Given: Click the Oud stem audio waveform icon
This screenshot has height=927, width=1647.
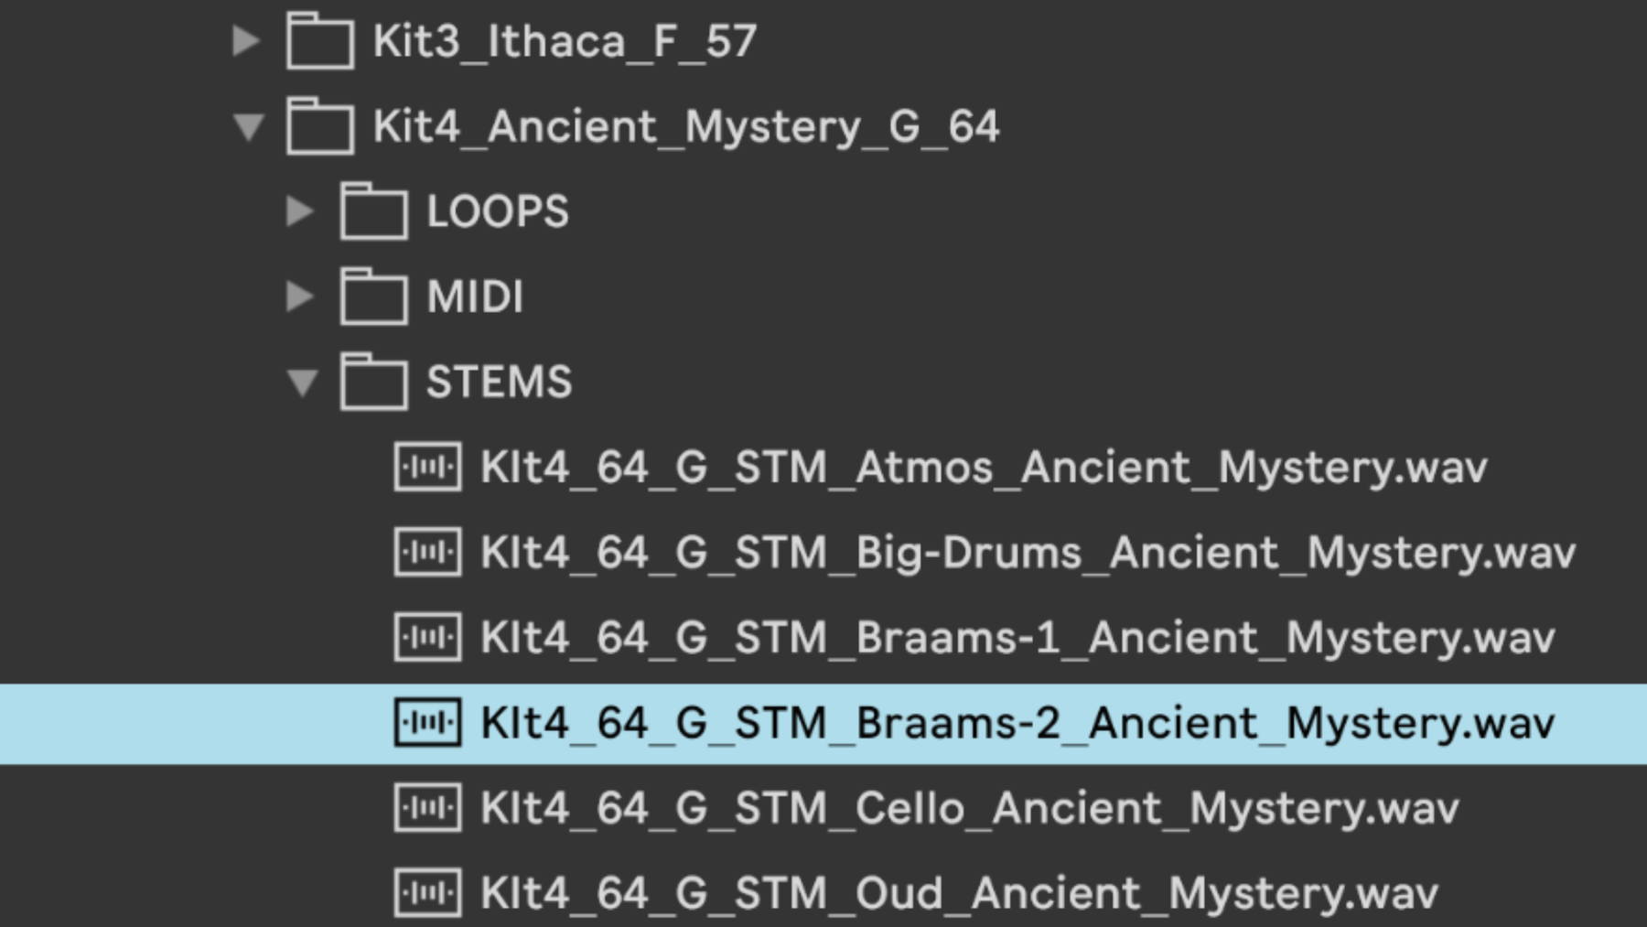Looking at the screenshot, I should pyautogui.click(x=427, y=893).
